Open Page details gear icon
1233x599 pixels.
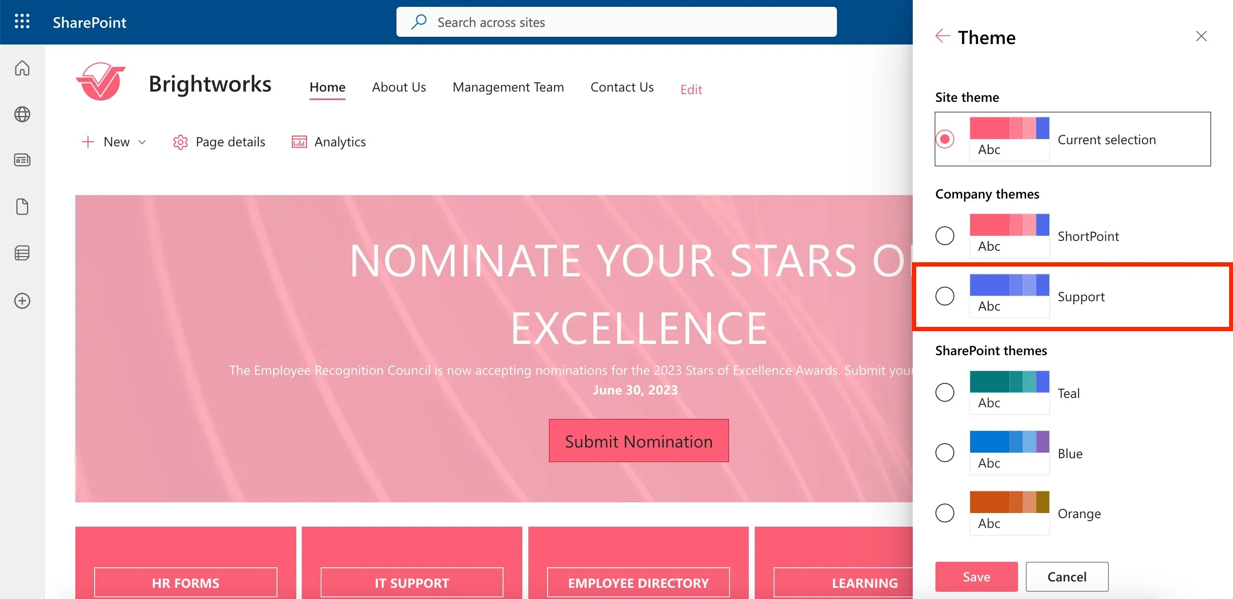[180, 142]
